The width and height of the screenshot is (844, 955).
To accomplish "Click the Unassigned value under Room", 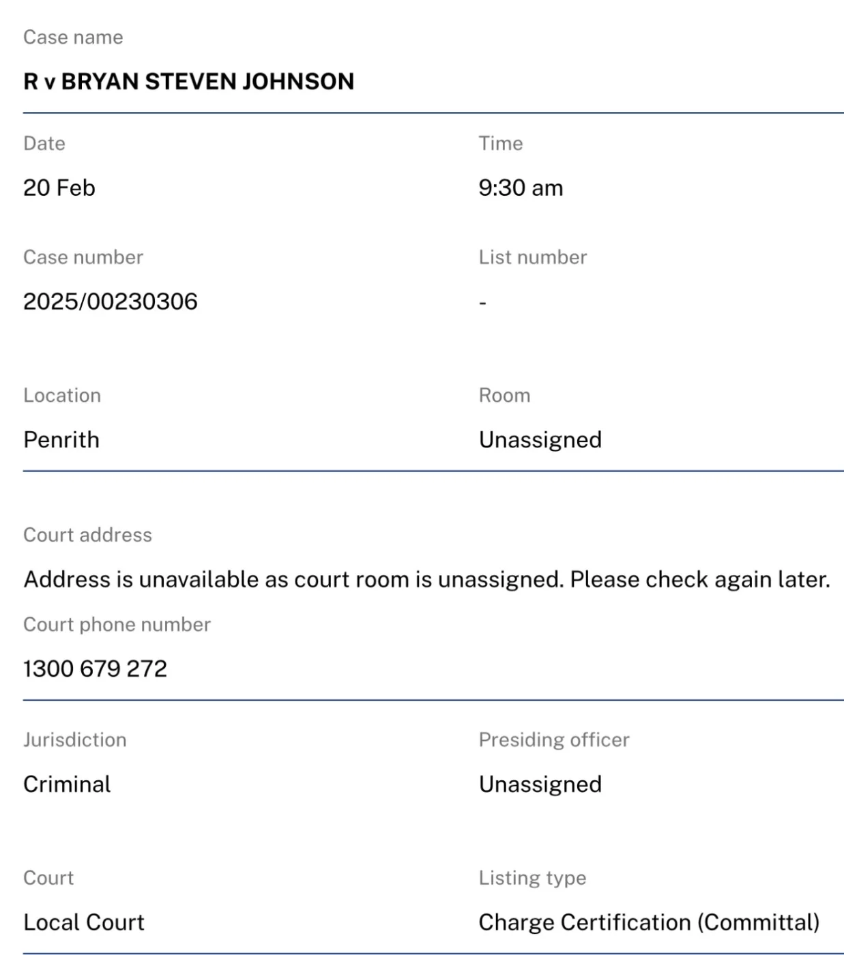I will point(540,440).
